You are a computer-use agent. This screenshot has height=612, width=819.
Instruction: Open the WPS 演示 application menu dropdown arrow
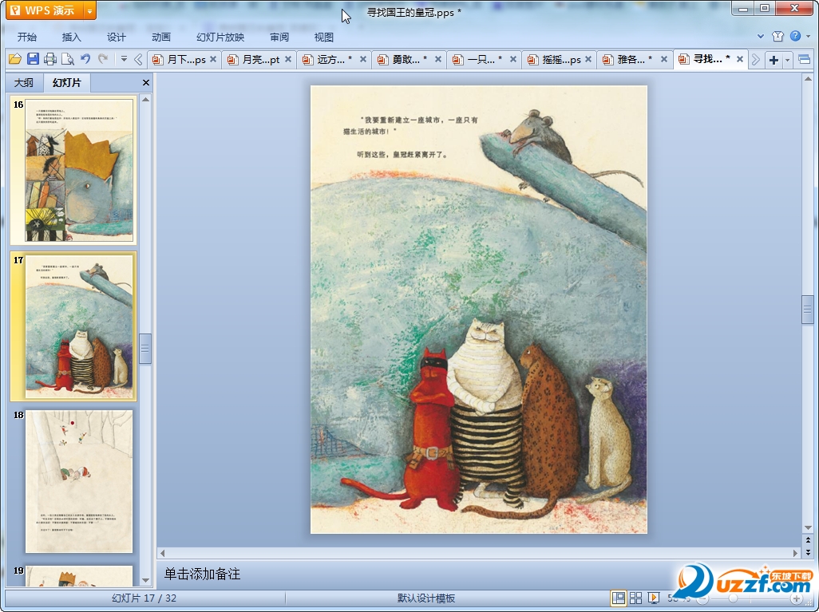pyautogui.click(x=90, y=10)
